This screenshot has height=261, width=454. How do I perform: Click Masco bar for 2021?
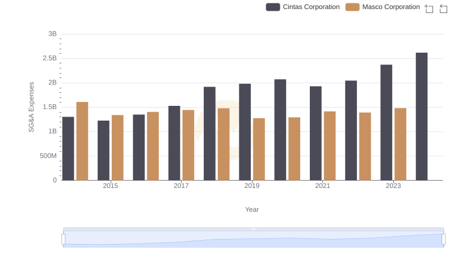click(330, 146)
